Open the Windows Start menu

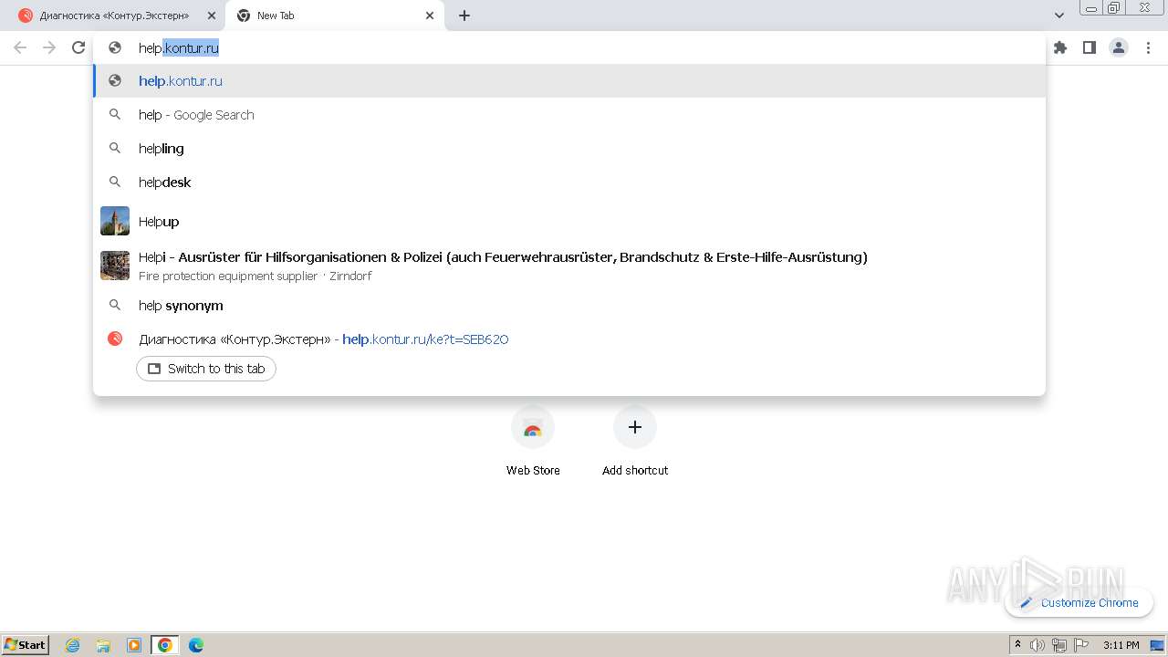click(26, 645)
